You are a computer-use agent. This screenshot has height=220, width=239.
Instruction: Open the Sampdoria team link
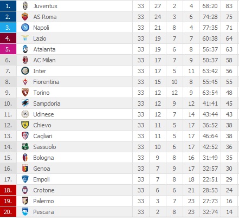pos(47,103)
